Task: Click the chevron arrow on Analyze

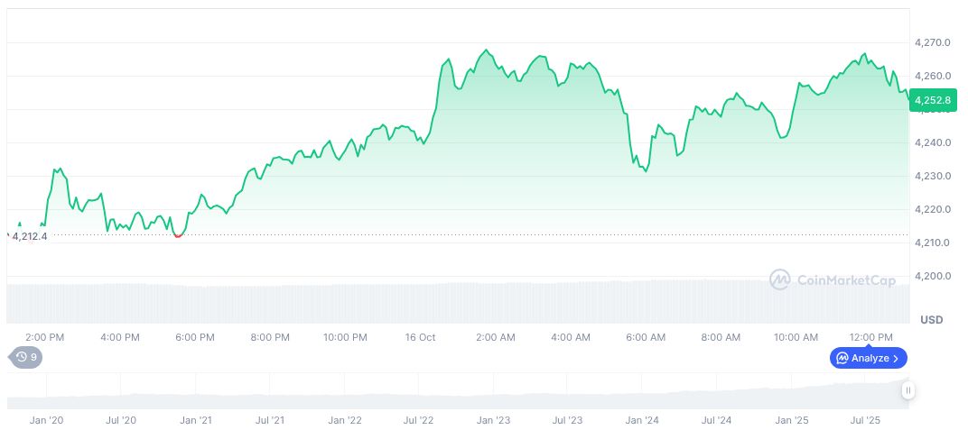Action: click(896, 358)
